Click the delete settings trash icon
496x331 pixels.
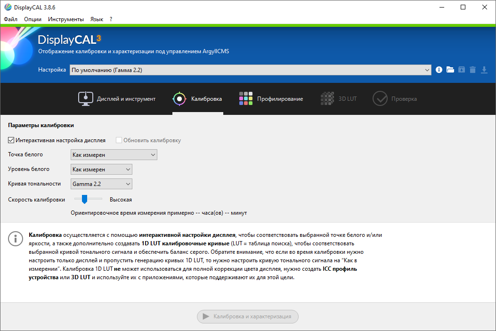(x=472, y=70)
